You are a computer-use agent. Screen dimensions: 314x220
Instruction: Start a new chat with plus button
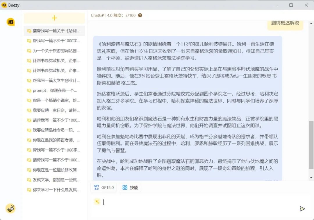(x=54, y=18)
